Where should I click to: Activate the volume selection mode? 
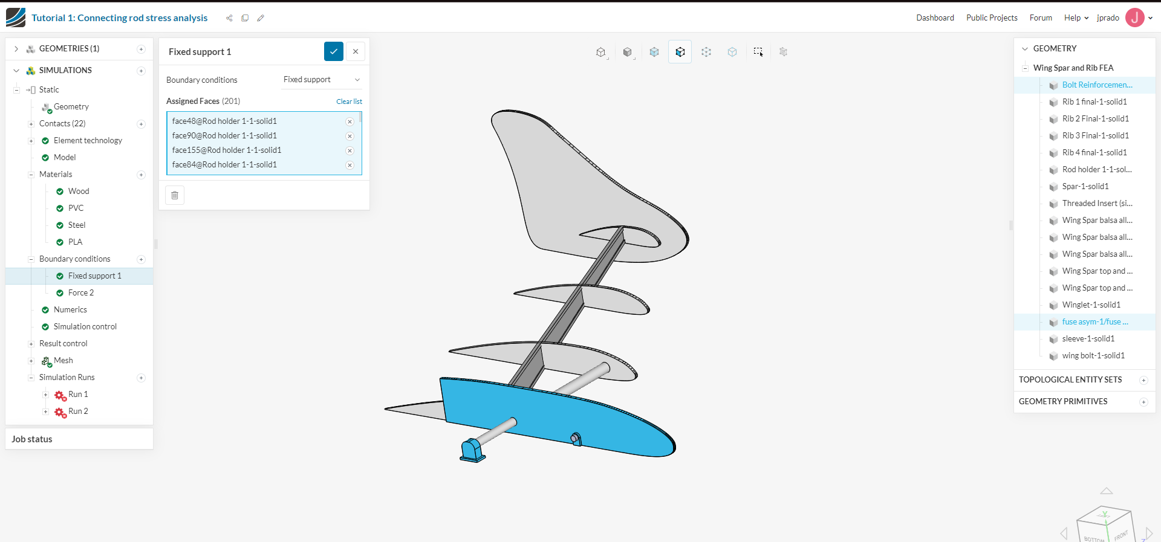click(654, 53)
